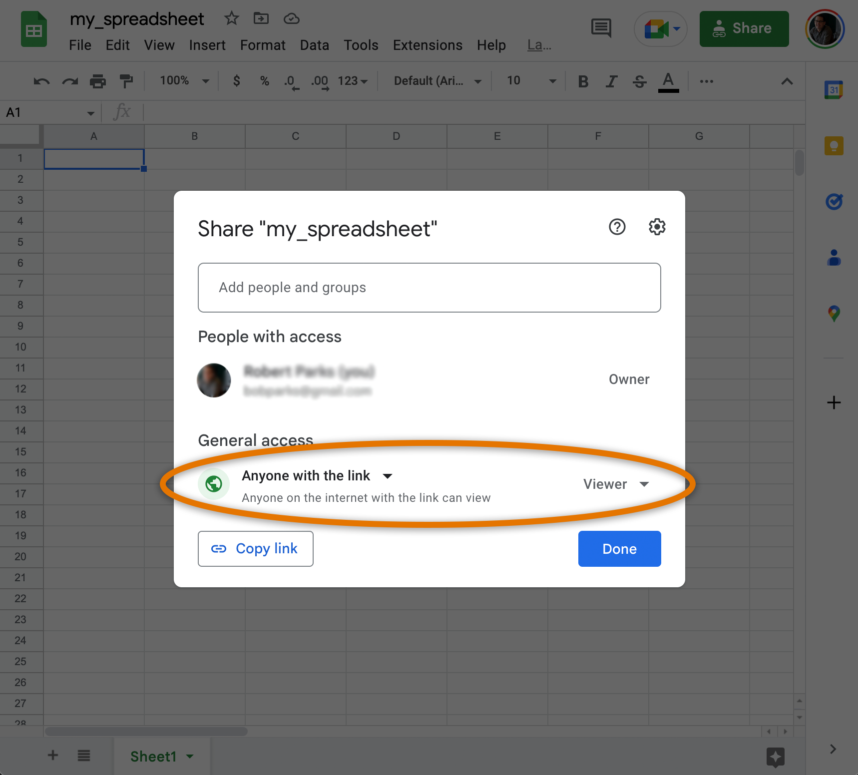Toggle bold formatting
The image size is (858, 775).
coord(583,81)
